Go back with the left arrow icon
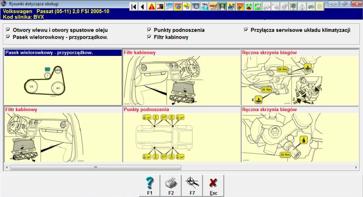The image size is (363, 197). click(143, 7)
